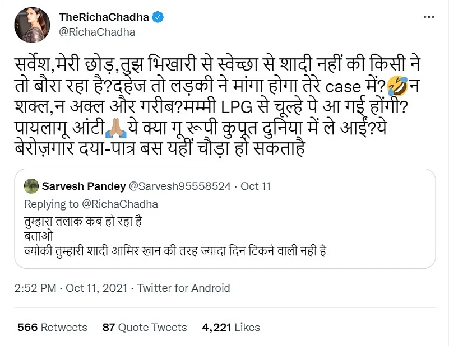
Task: Open quoted tweet via its तलाक line
Action: point(85,220)
